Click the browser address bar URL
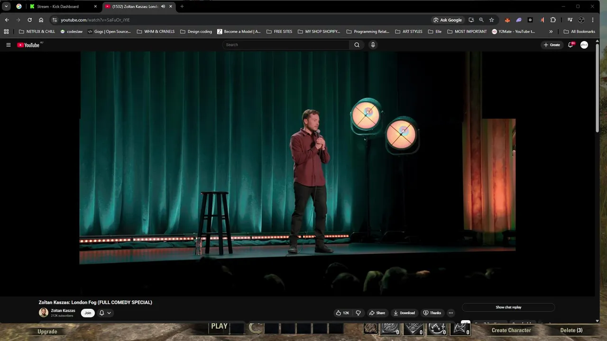607x341 pixels. [x=95, y=20]
